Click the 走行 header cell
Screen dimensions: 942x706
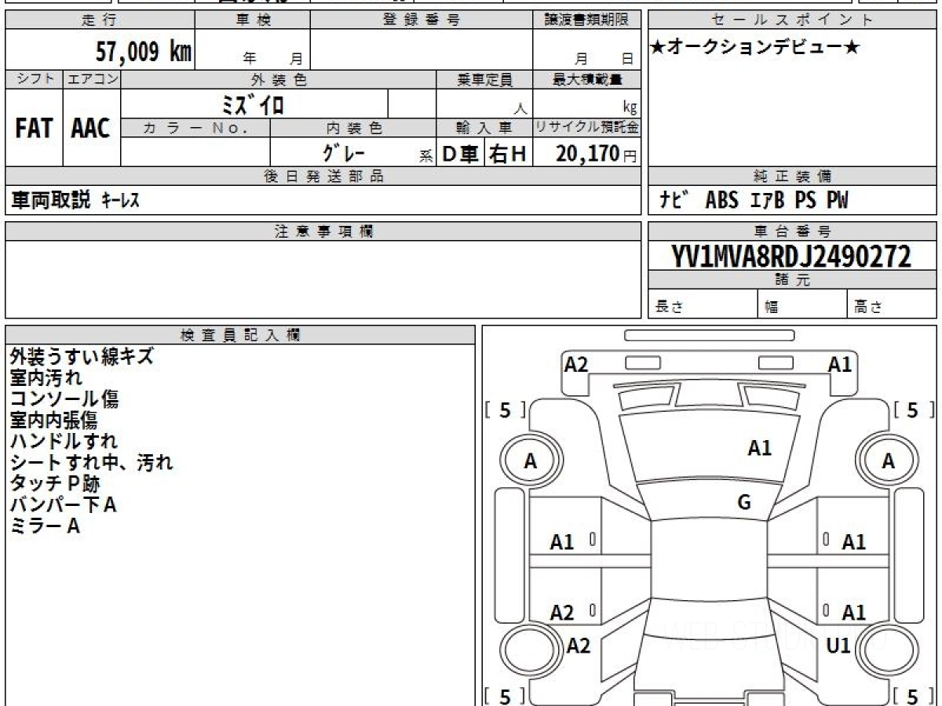(100, 20)
